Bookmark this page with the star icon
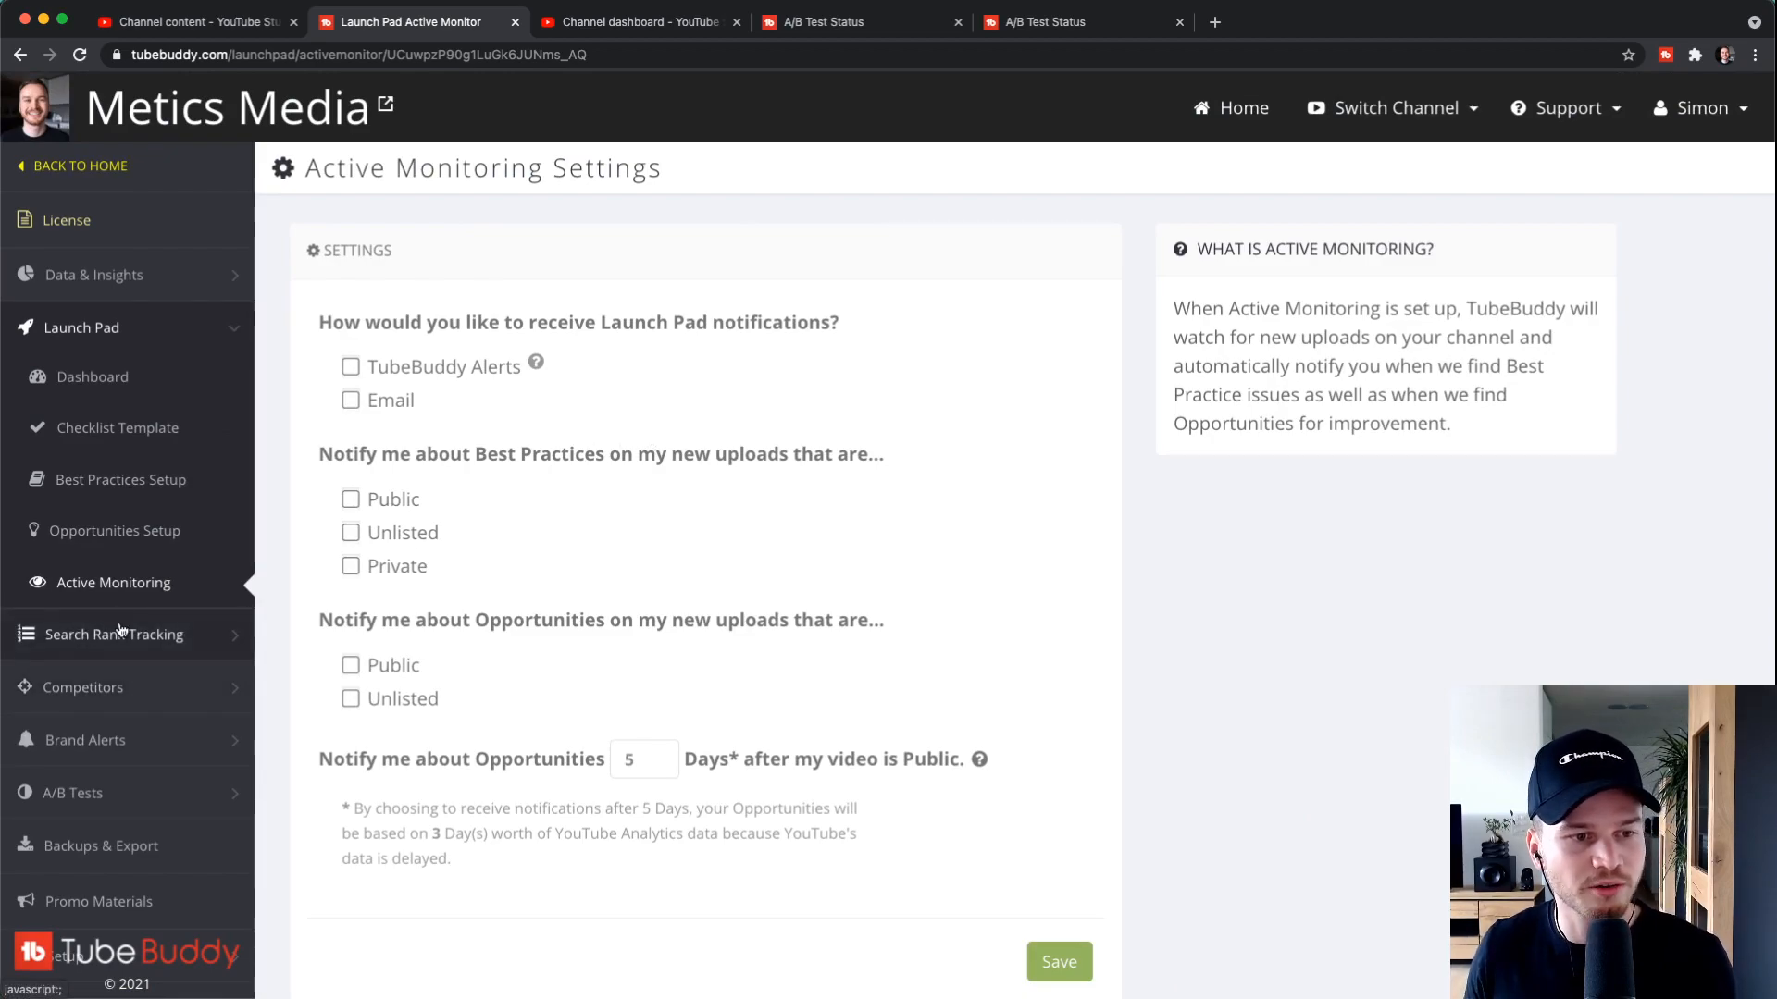This screenshot has height=999, width=1777. point(1629,55)
